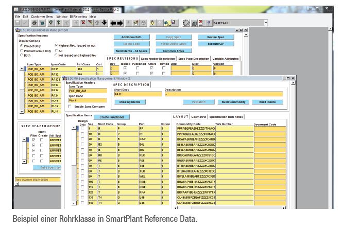
Task: Click the Short Desc field containing PA11
Action: 138,94
